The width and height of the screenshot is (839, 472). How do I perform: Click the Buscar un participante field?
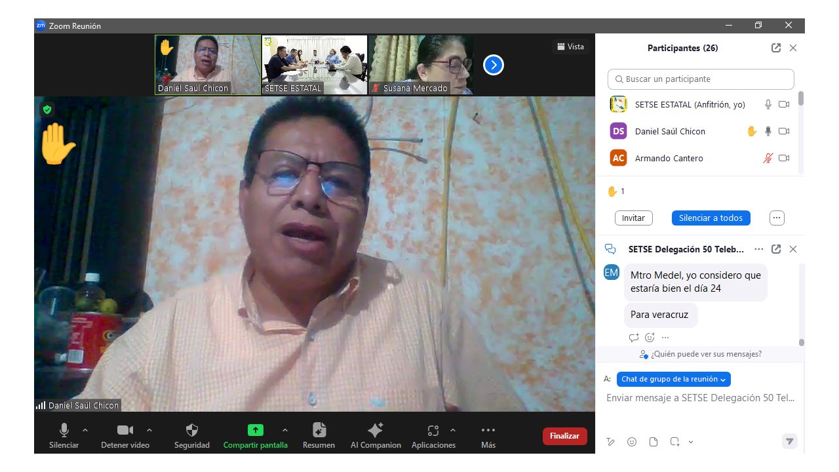pyautogui.click(x=701, y=79)
